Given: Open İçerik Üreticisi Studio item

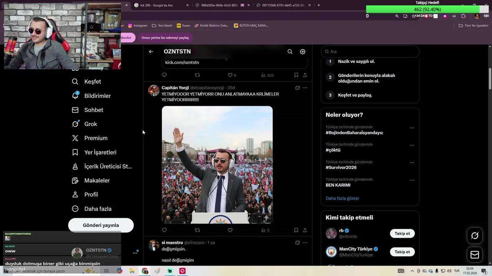Looking at the screenshot, I should [x=102, y=166].
